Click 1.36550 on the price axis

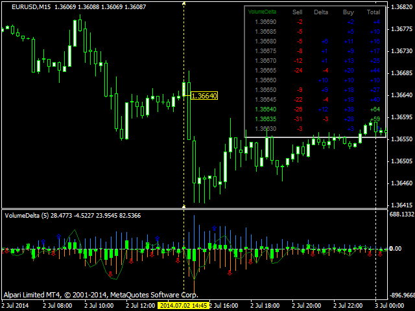click(x=402, y=139)
